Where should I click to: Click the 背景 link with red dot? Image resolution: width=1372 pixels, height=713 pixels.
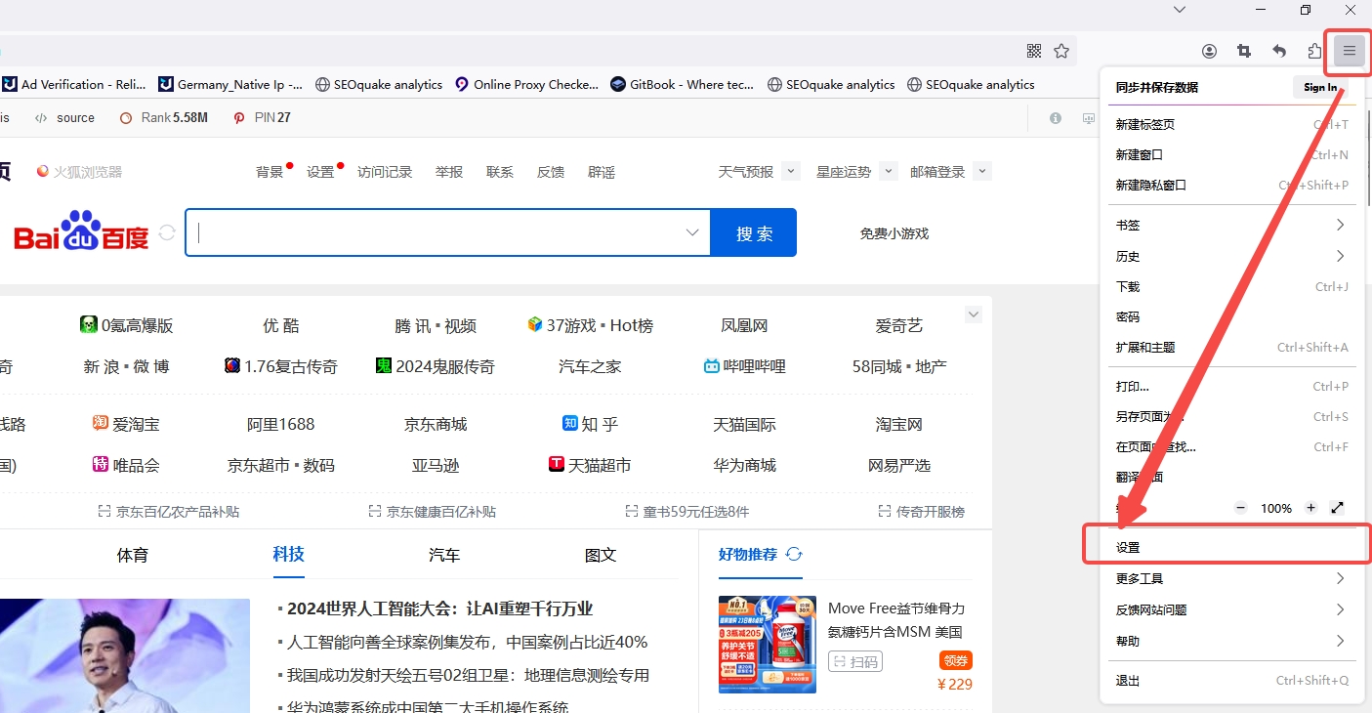270,172
